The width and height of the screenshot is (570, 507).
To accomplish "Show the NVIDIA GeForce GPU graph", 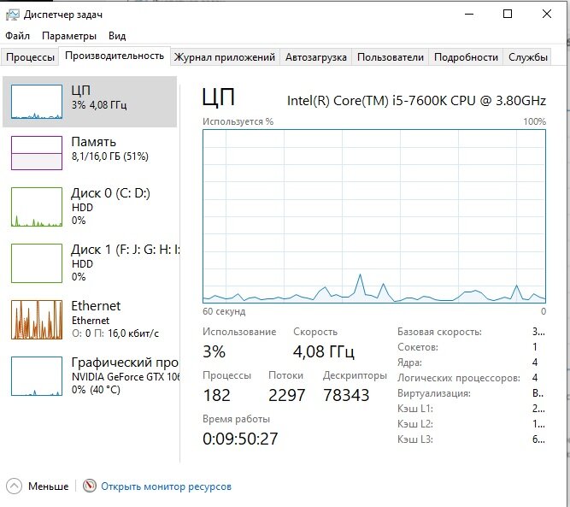I will (x=37, y=375).
